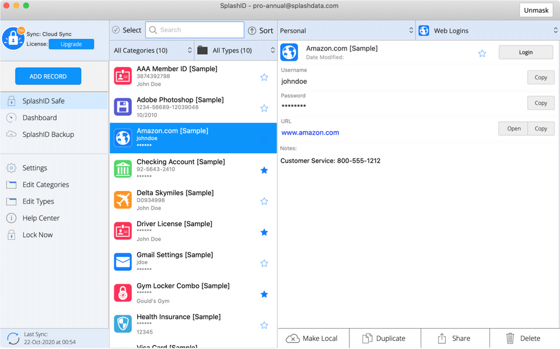Image resolution: width=560 pixels, height=349 pixels.
Task: Open Edit Categories
Action: point(54,185)
